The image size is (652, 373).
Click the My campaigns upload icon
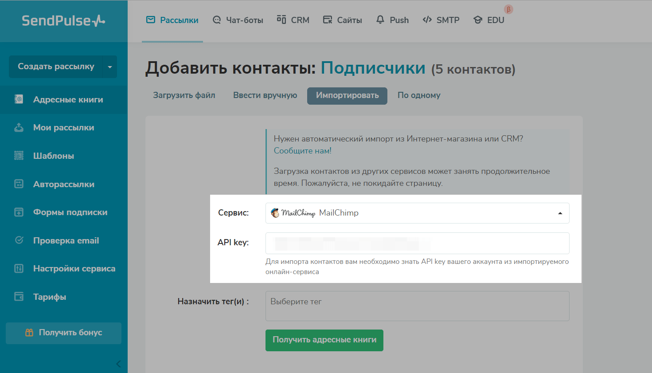tap(19, 128)
